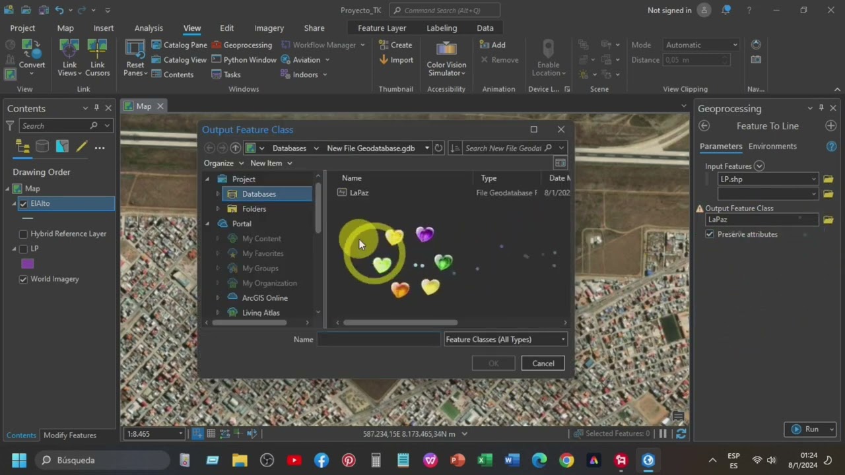Switch to the Labeling tab
Screen dimensions: 845x475
(x=442, y=28)
